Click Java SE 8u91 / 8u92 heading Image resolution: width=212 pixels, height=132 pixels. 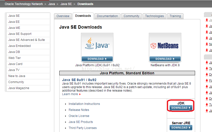pos(79,80)
